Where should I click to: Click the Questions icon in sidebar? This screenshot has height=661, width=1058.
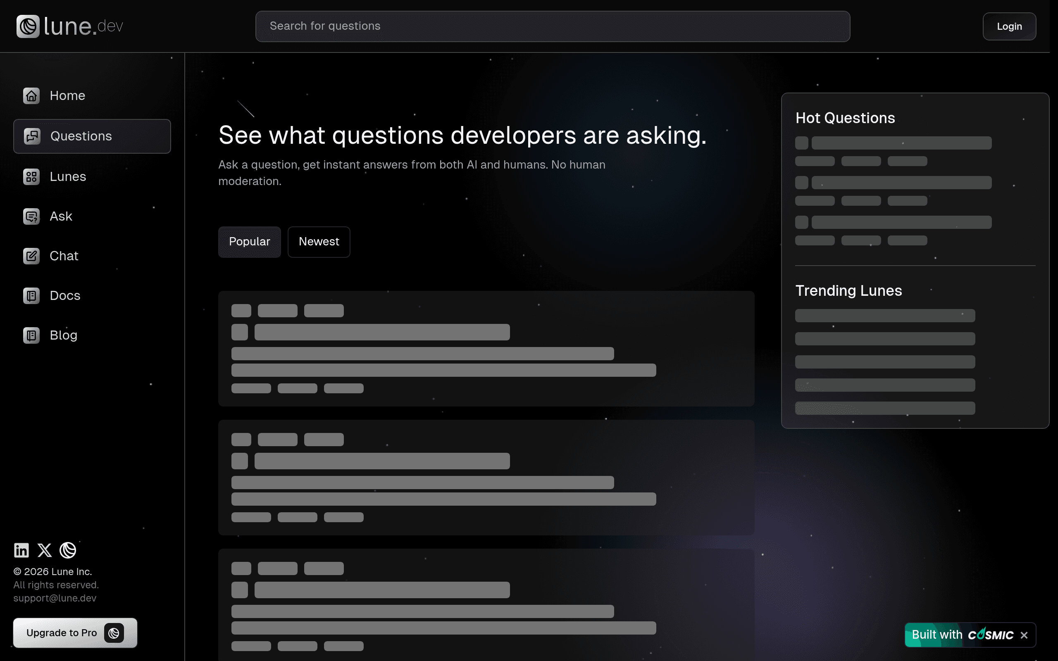pyautogui.click(x=32, y=136)
